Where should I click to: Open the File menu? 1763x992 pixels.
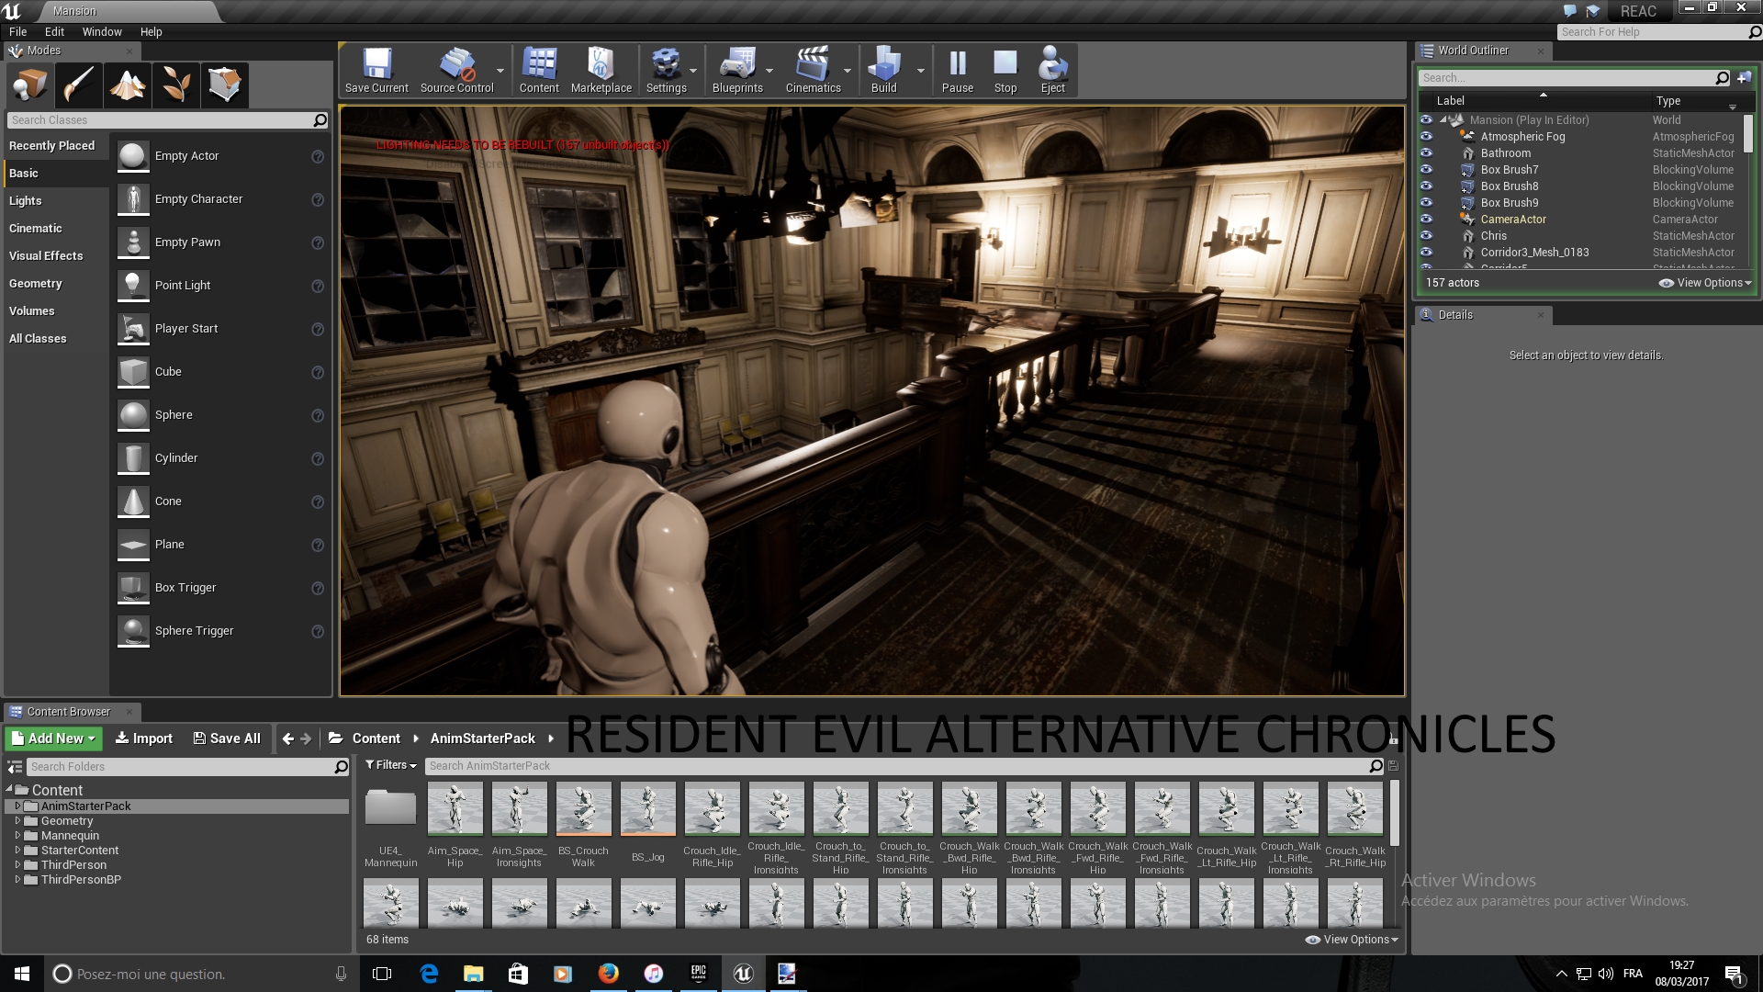[x=17, y=31]
